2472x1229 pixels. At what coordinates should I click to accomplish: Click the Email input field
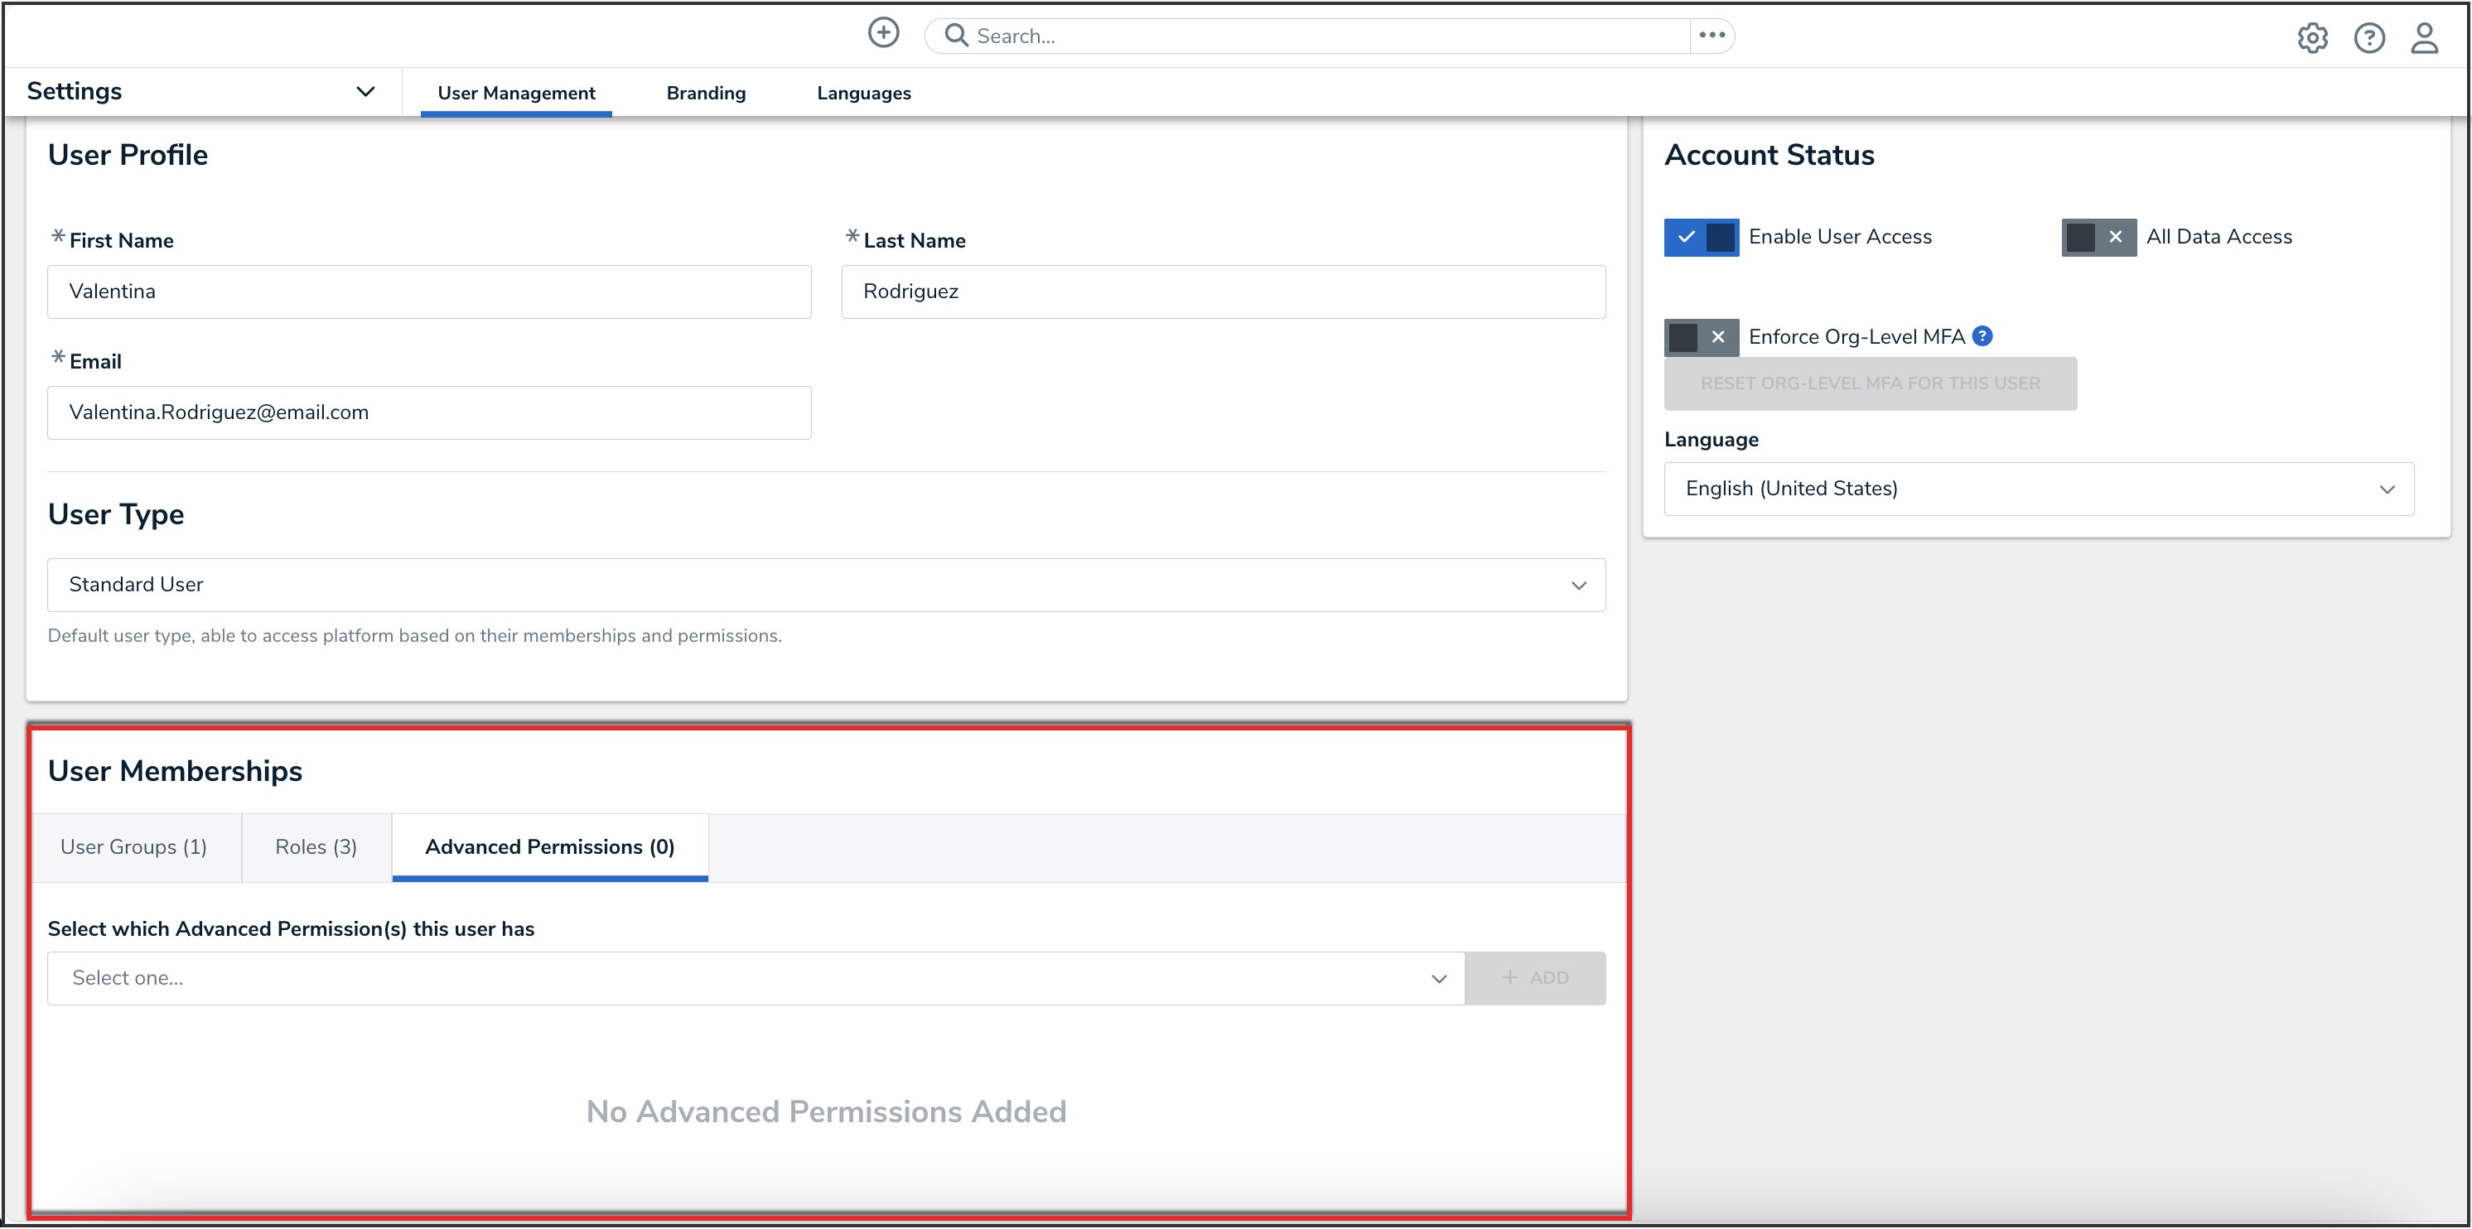coord(429,412)
